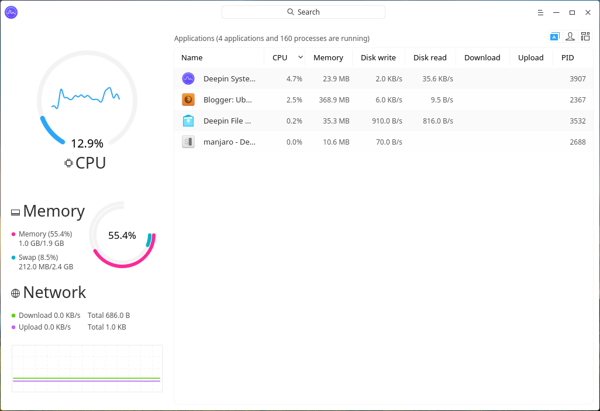Open the CPU column filter dropdown
600x411 pixels.
[x=299, y=57]
